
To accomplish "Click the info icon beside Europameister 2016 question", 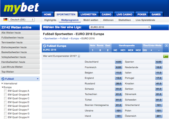I will pos(79,56).
